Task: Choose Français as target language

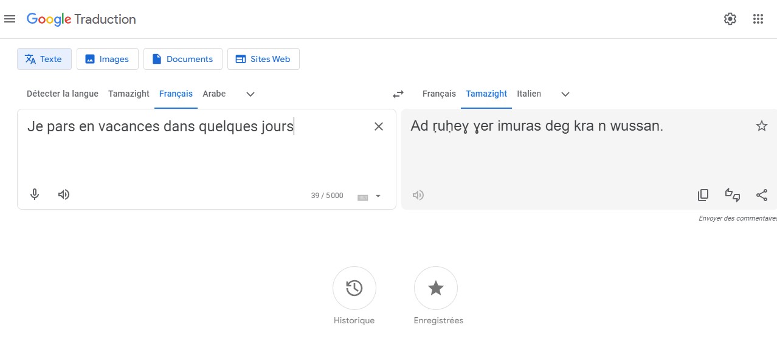Action: (439, 94)
